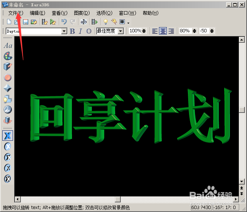Click the Export animation filmstrip icon
This screenshot has width=247, height=212.
pyautogui.click(x=45, y=22)
